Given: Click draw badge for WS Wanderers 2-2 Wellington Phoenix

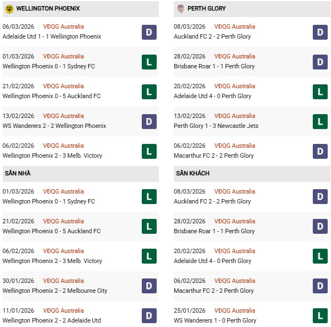Looking at the screenshot, I should [x=149, y=121].
